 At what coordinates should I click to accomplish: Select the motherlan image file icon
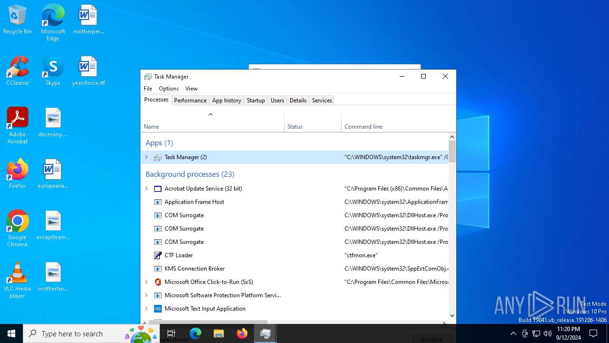pos(53,277)
